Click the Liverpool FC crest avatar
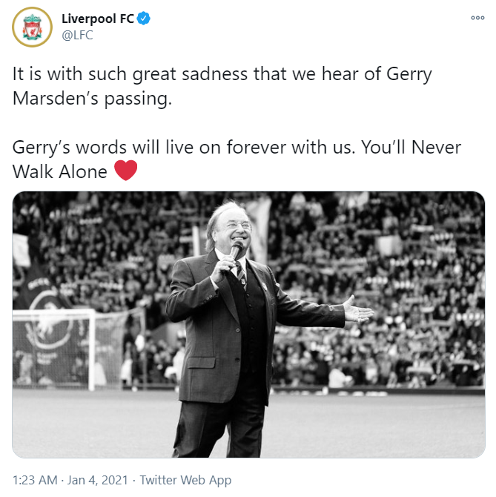496x497 pixels. coord(32,27)
